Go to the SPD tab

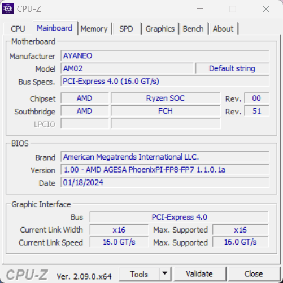click(127, 29)
